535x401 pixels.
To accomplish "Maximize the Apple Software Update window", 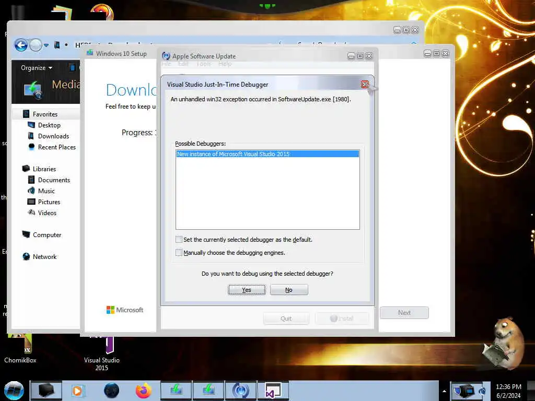I will pyautogui.click(x=360, y=56).
